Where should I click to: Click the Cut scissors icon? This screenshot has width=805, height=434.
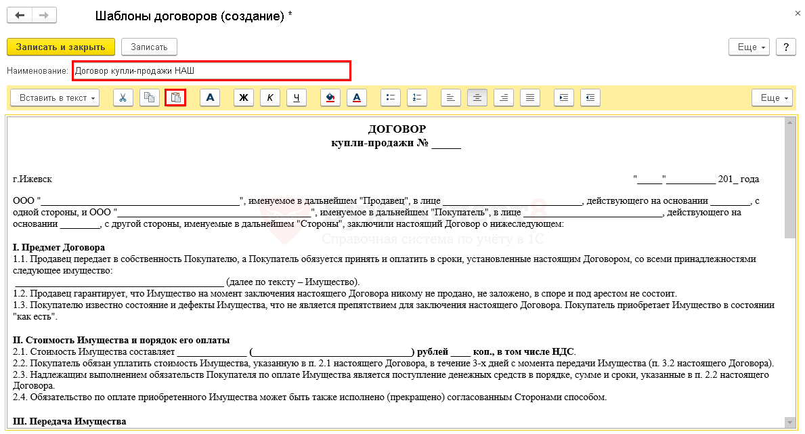(x=123, y=97)
